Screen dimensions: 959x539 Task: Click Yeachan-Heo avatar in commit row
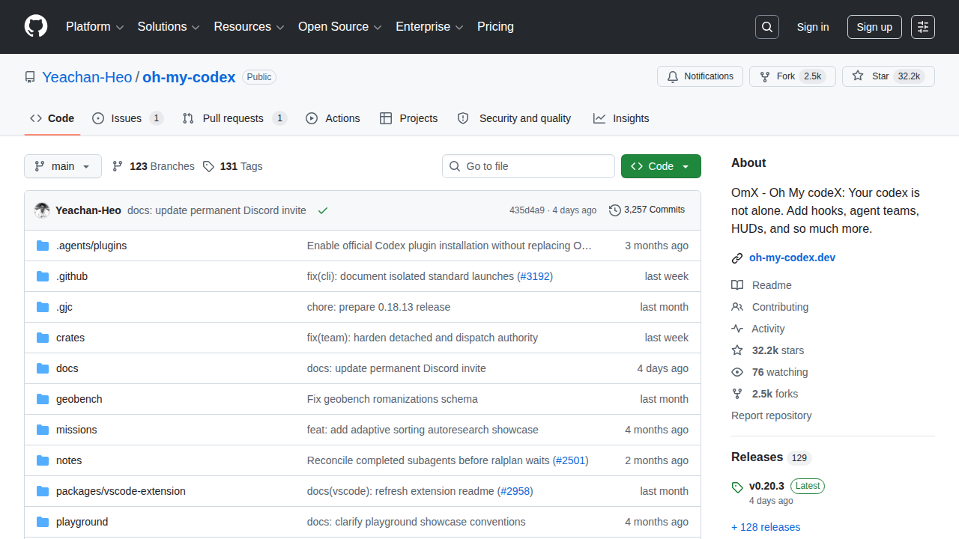[x=42, y=210]
